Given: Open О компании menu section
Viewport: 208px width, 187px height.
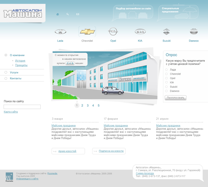Looking at the screenshot, I should pyautogui.click(x=17, y=55).
